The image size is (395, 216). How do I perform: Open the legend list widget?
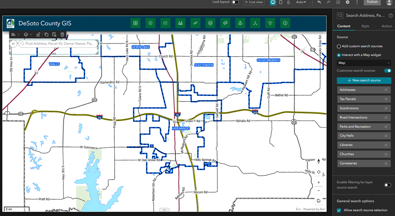(x=165, y=23)
